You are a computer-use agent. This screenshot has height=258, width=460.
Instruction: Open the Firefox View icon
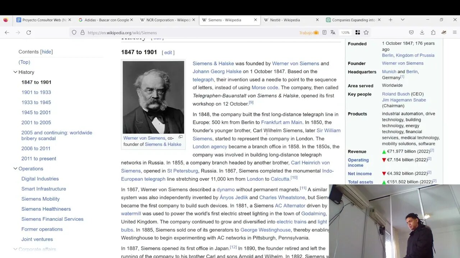click(x=5, y=20)
